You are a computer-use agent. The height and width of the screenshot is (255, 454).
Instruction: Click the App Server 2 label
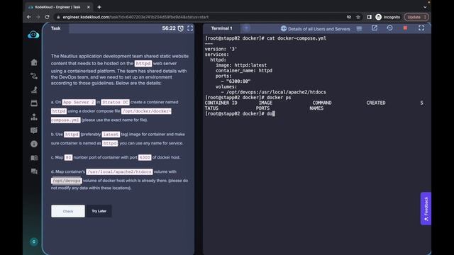click(x=79, y=102)
